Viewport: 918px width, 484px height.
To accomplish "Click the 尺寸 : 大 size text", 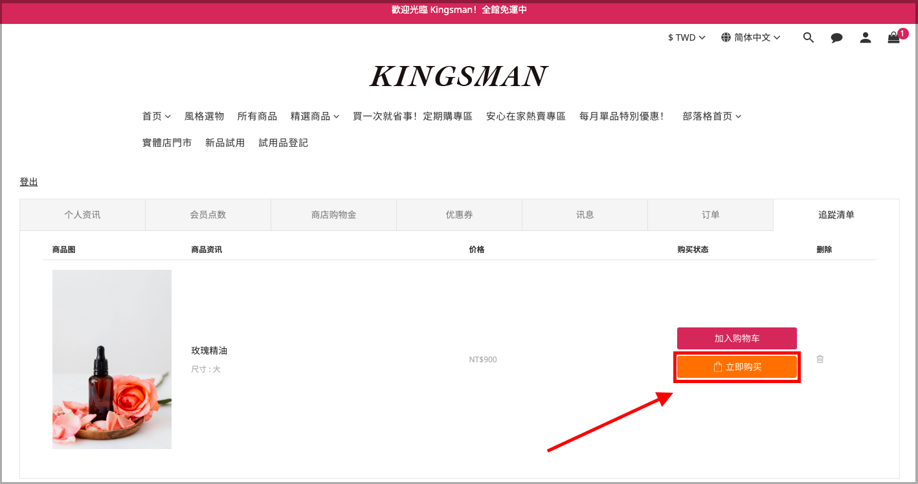I will [x=206, y=369].
